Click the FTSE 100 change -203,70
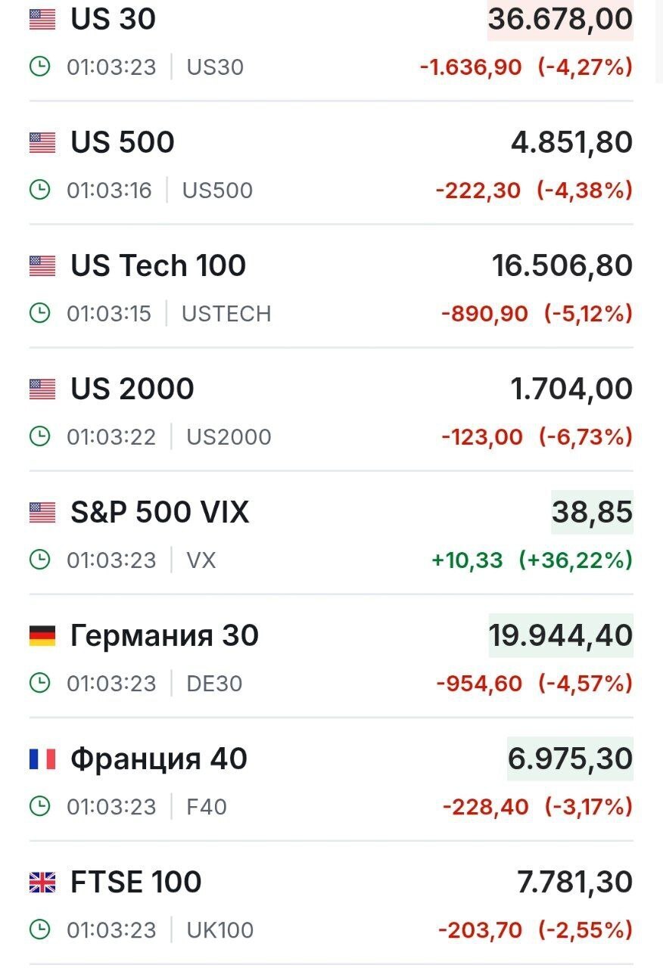The height and width of the screenshot is (968, 663). (480, 929)
